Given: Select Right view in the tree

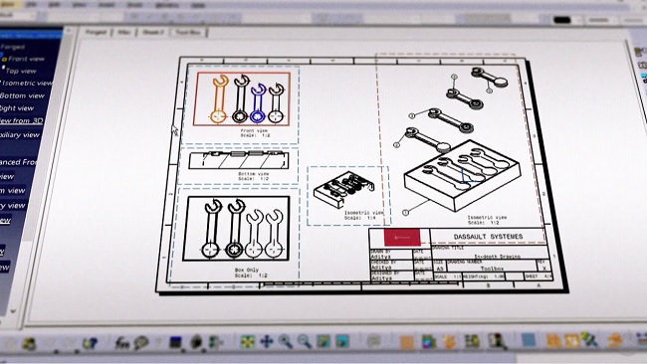Looking at the screenshot, I should pos(17,108).
